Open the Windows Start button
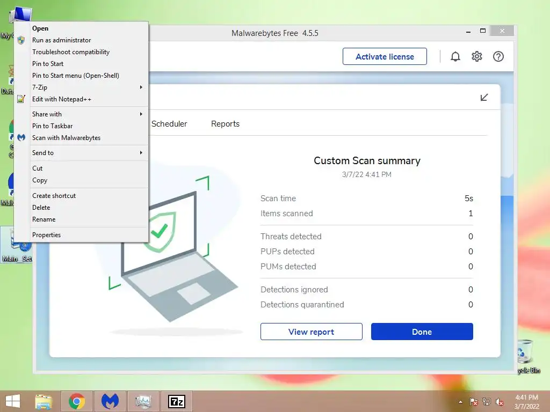Screen dimensions: 550x412 [13, 401]
